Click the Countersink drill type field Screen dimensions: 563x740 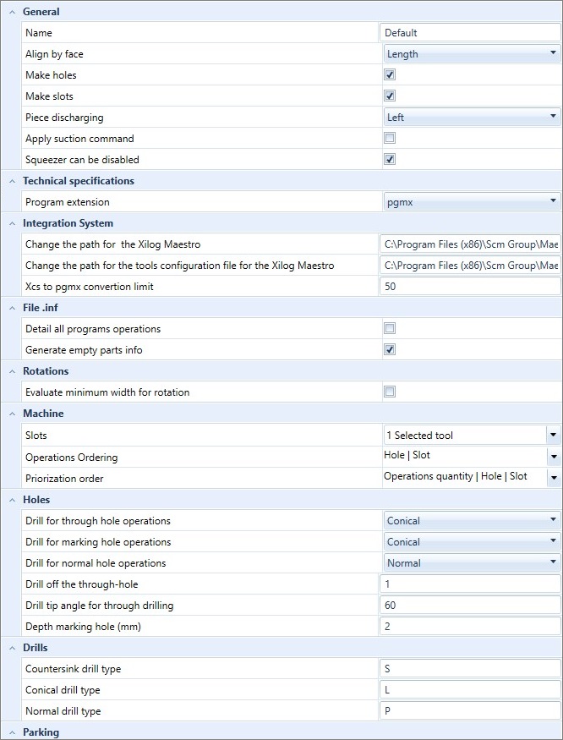[x=470, y=669]
